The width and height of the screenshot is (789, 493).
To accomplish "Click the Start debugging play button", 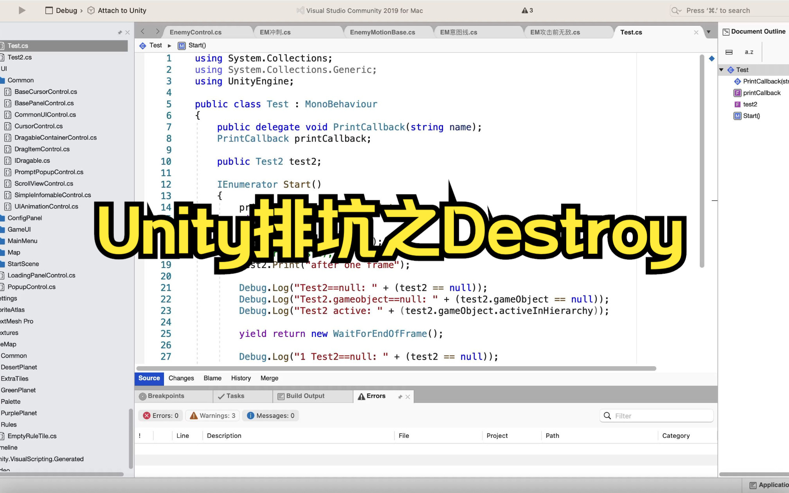I will tap(22, 10).
